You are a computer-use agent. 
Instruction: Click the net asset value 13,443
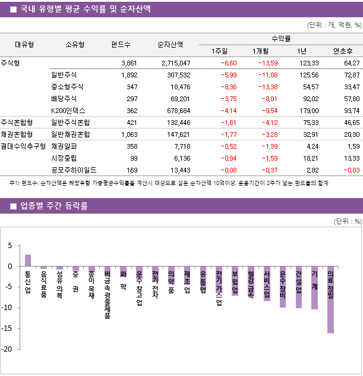(181, 170)
